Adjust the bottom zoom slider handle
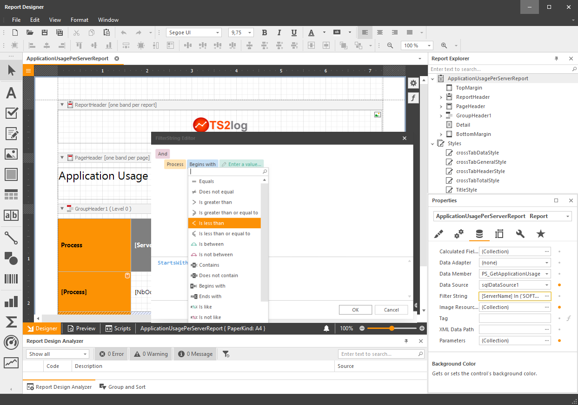578x405 pixels. pos(392,328)
